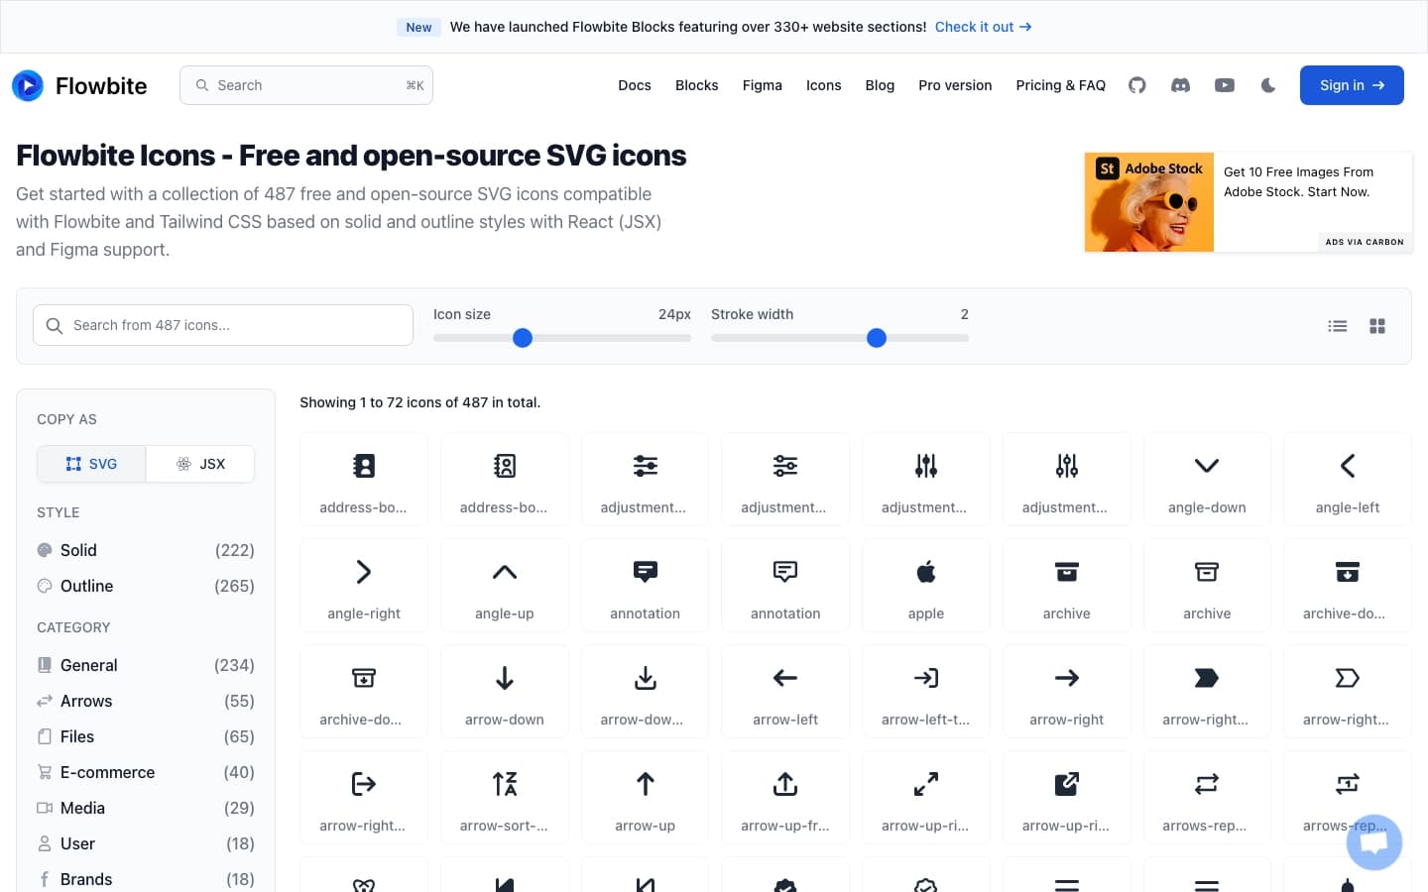This screenshot has width=1428, height=892.
Task: Switch to list view layout
Action: point(1338,326)
